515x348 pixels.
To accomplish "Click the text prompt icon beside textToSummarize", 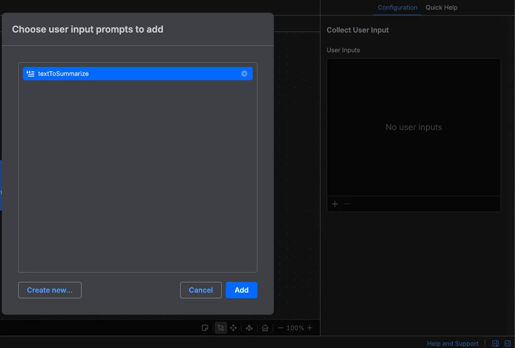I will pos(30,73).
